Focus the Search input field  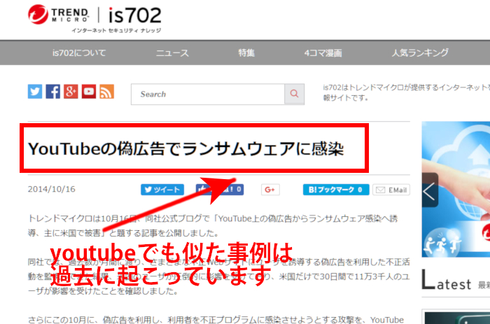208,94
